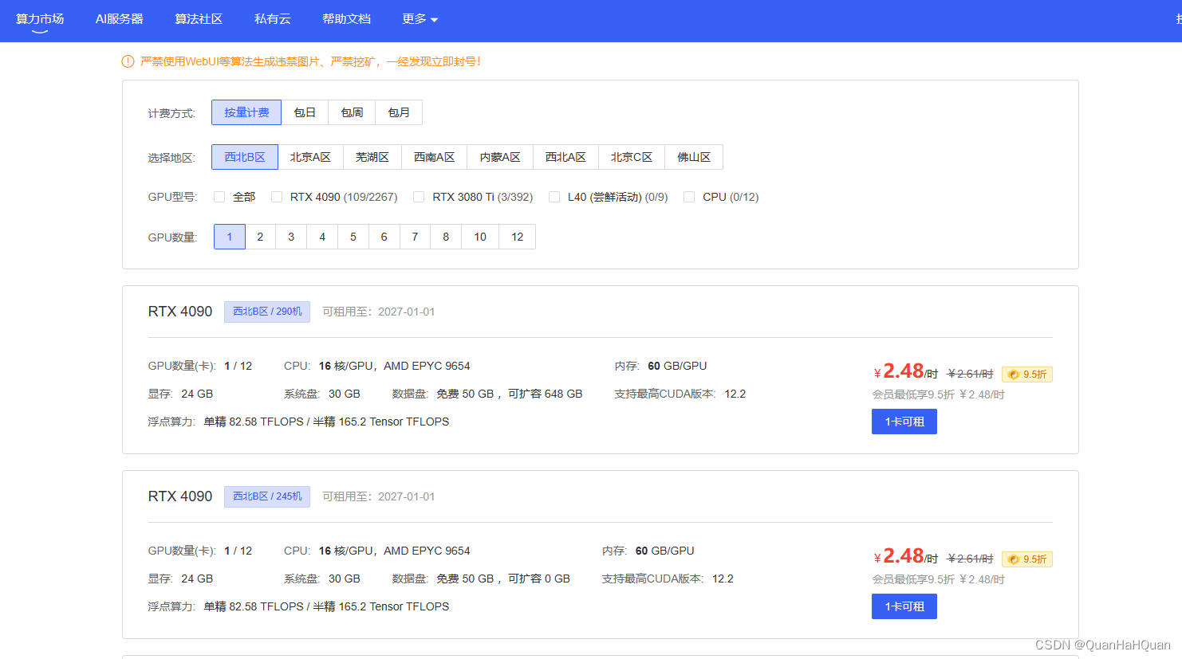Click 9.5折 discount badge on 245机 card

(x=1027, y=559)
